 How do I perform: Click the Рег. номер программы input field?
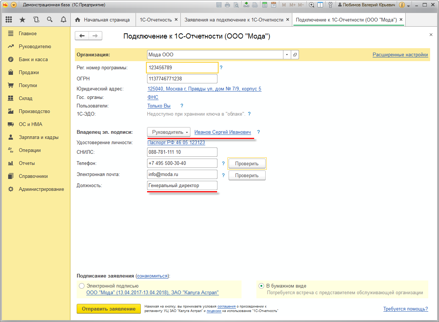pyautogui.click(x=182, y=67)
